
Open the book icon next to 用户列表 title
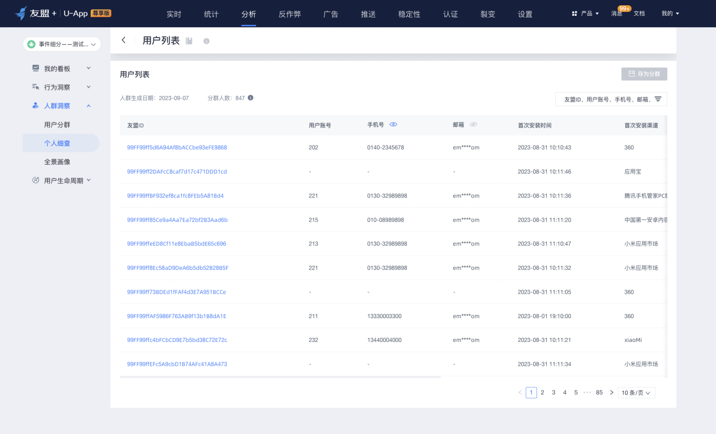(x=189, y=41)
